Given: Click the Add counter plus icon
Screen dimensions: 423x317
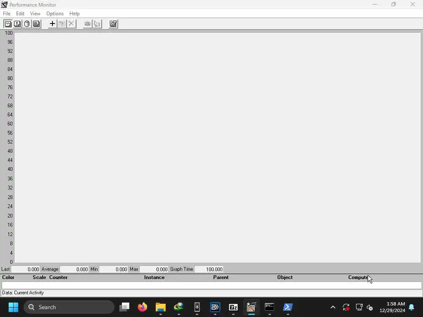Looking at the screenshot, I should [x=52, y=24].
